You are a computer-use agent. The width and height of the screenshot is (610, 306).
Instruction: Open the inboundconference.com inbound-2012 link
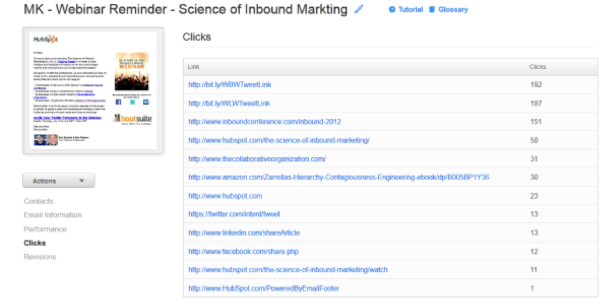tap(265, 121)
